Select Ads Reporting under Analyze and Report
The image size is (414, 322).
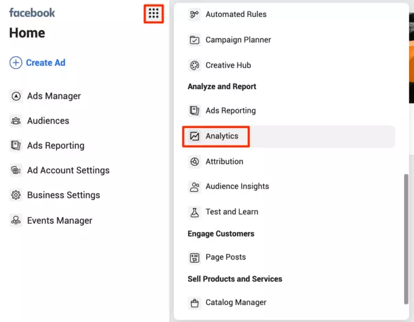(x=230, y=110)
